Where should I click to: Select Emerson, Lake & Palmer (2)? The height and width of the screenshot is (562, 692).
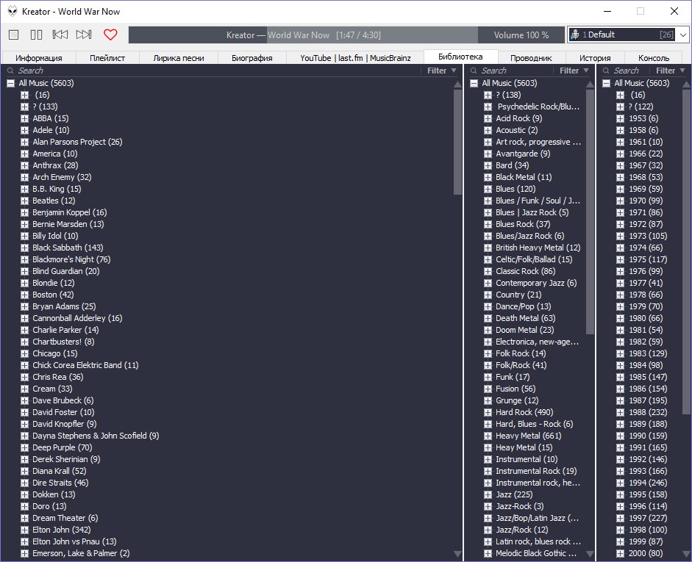81,553
